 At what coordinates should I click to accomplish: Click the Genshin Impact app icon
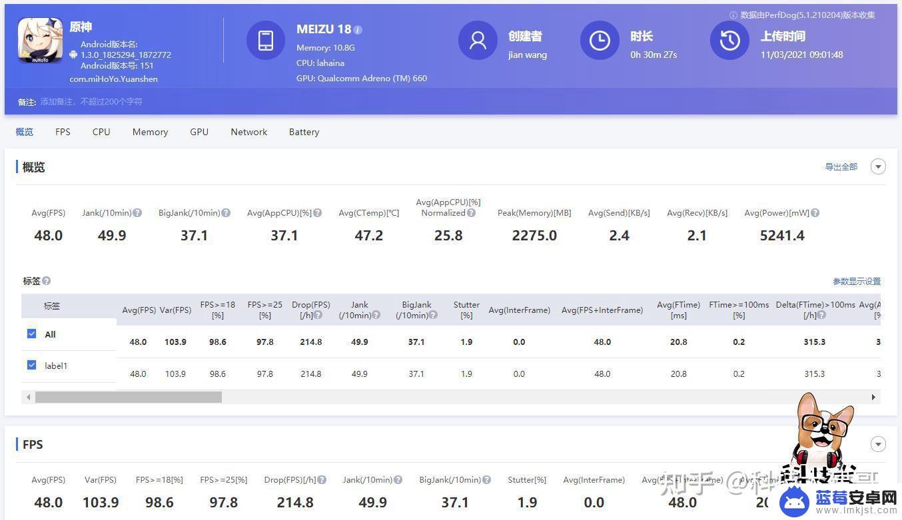[x=40, y=41]
